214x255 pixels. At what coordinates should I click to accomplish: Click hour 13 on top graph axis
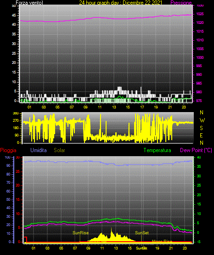114,107
